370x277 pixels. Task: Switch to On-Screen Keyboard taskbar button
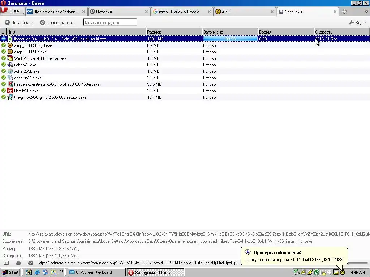(x=97, y=272)
